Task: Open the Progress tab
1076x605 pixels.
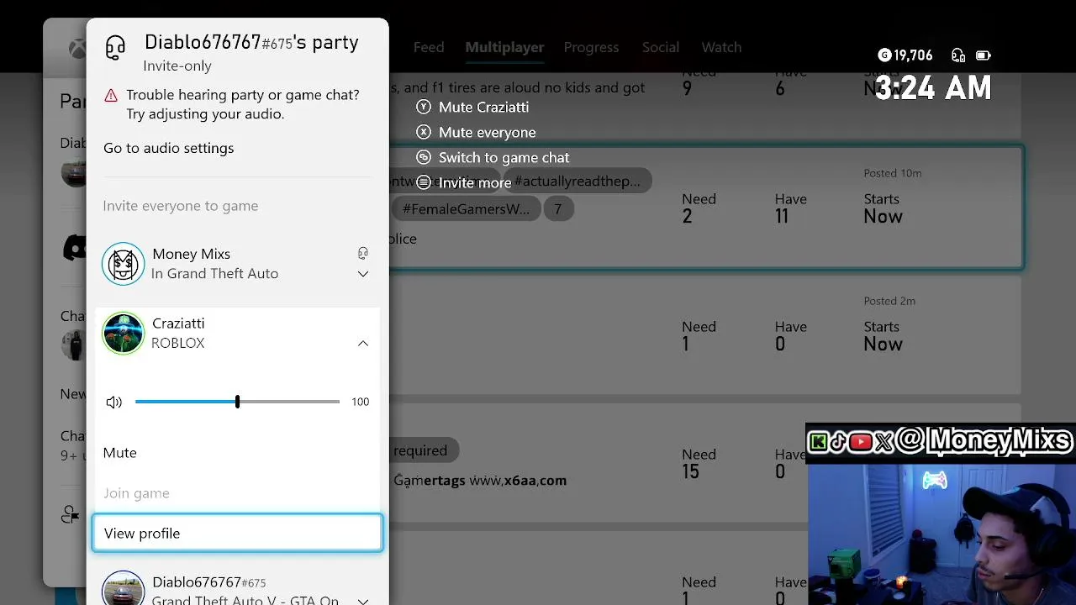Action: coord(591,48)
